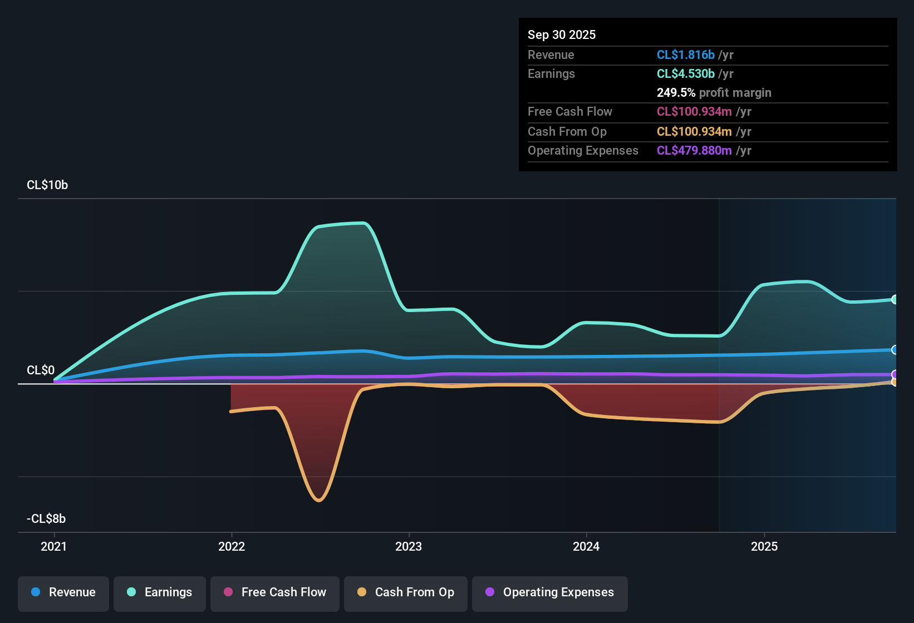Toggle the Earnings series in legend
The height and width of the screenshot is (623, 914).
[x=160, y=593]
